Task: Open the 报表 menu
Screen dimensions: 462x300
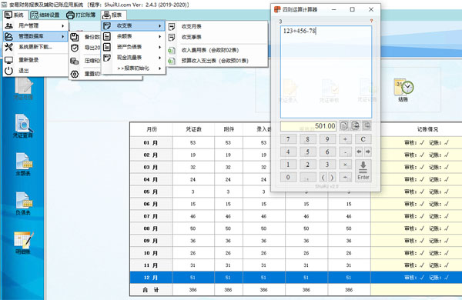Action: click(x=112, y=15)
